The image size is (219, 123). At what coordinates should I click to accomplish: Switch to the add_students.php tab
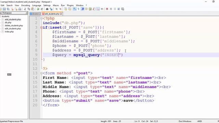[52, 14]
